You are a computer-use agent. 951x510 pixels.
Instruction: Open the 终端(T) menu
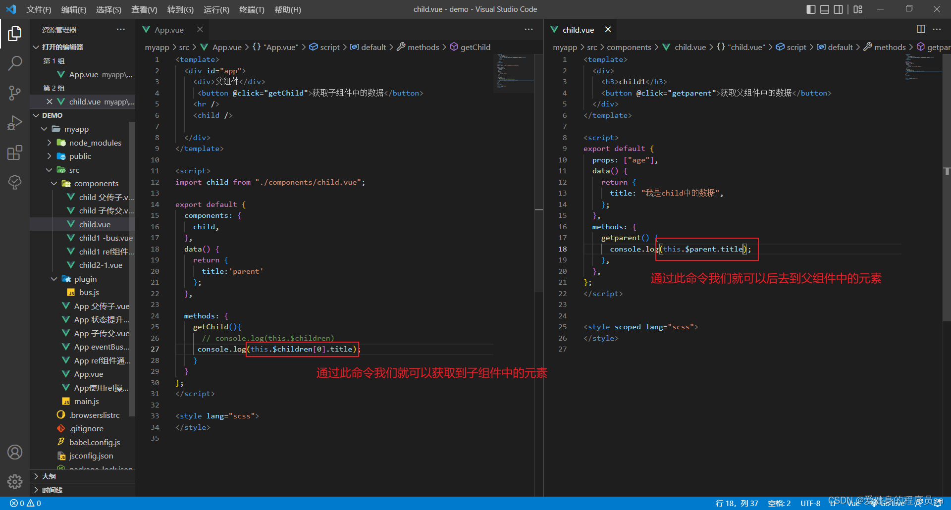point(252,9)
